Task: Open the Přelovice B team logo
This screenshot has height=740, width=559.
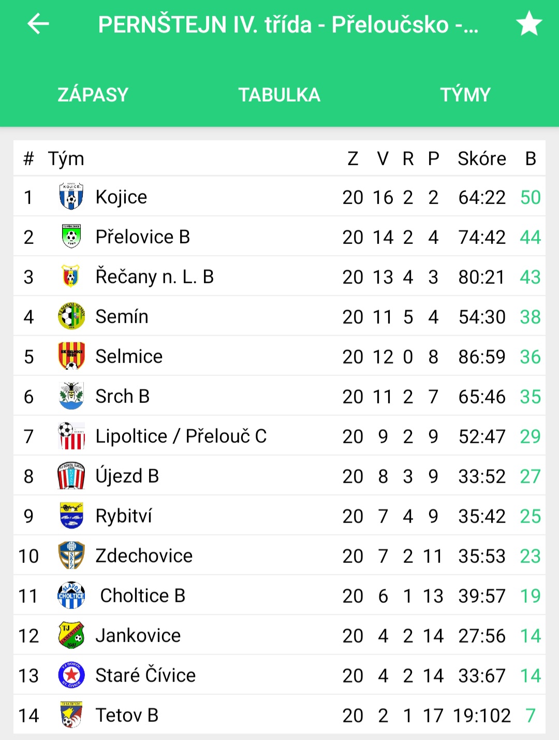Action: tap(71, 236)
